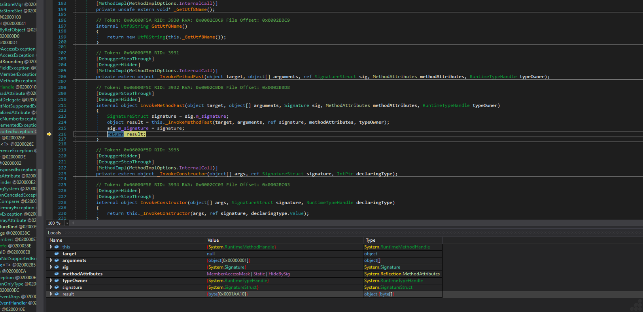Click the editor's horizontal scroll left arrow
The width and height of the screenshot is (643, 312).
click(73, 223)
